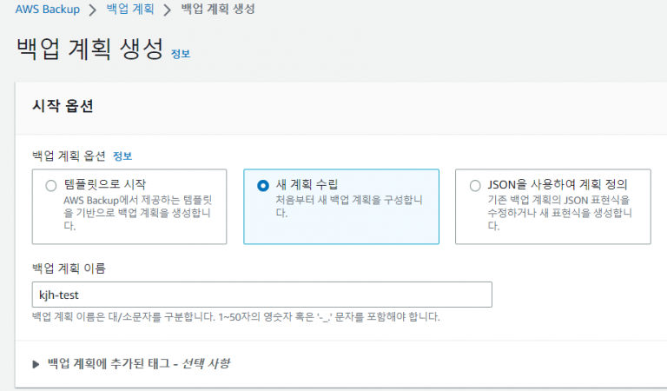Click the 백업 계획 생성 breadcrumb item
667x391 pixels.
point(218,10)
